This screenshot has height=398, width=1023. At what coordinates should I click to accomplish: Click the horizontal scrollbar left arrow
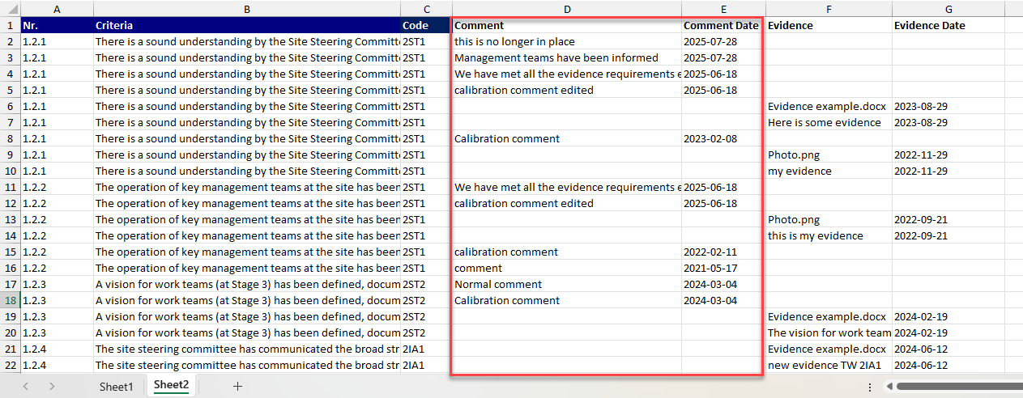(889, 387)
